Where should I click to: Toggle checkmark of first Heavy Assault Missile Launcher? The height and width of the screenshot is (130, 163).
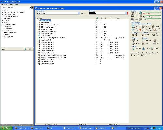pyautogui.click(x=37, y=55)
